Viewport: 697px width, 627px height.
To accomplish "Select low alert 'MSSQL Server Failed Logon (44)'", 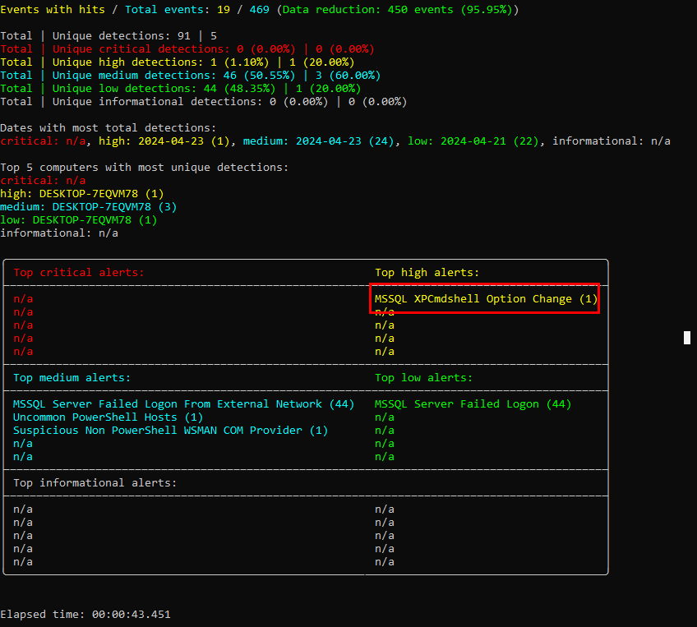I will 473,404.
